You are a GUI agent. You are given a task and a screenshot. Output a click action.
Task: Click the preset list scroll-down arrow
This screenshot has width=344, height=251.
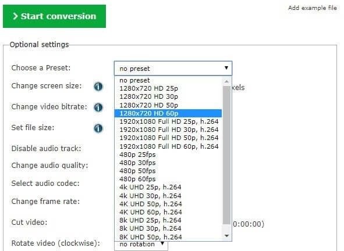click(x=227, y=236)
